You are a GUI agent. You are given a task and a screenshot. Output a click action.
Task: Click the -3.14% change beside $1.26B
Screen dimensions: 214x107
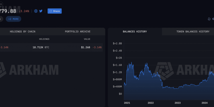97,47
